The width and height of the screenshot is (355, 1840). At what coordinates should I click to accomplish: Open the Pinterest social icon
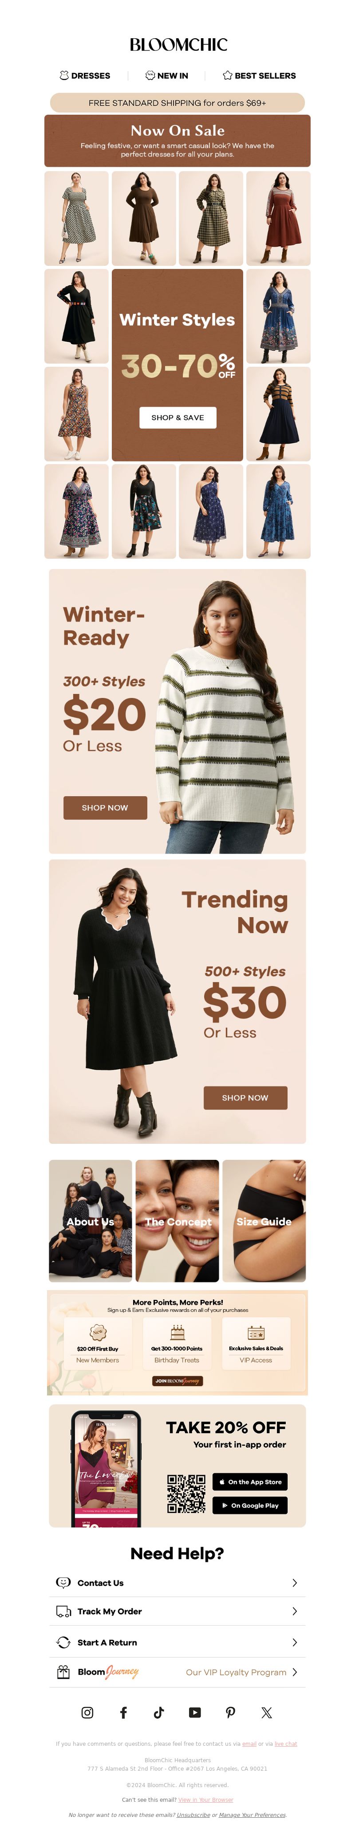point(230,1712)
